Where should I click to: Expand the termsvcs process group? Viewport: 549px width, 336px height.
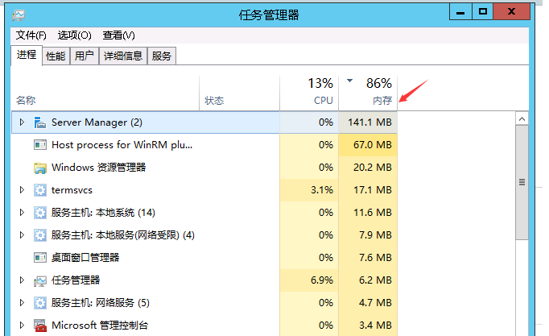click(23, 190)
